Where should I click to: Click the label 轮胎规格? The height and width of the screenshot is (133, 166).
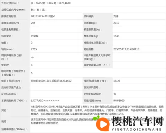pos(90,49)
